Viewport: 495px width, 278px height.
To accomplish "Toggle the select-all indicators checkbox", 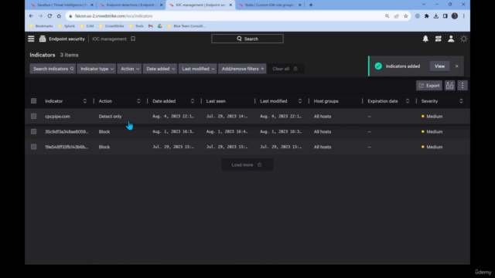I will point(33,101).
